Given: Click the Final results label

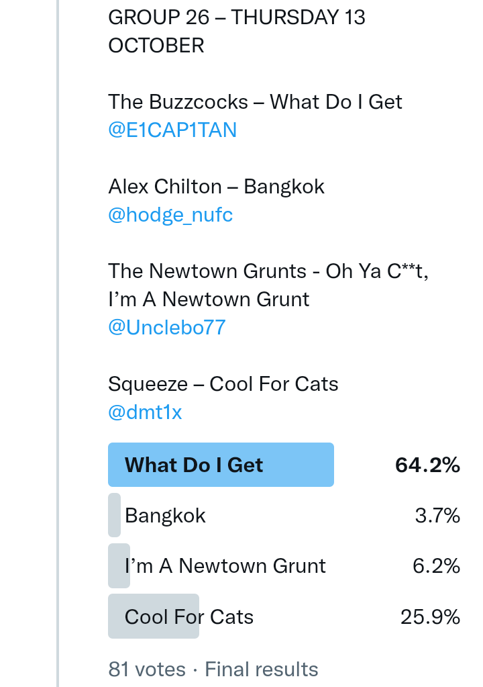Looking at the screenshot, I should (262, 670).
